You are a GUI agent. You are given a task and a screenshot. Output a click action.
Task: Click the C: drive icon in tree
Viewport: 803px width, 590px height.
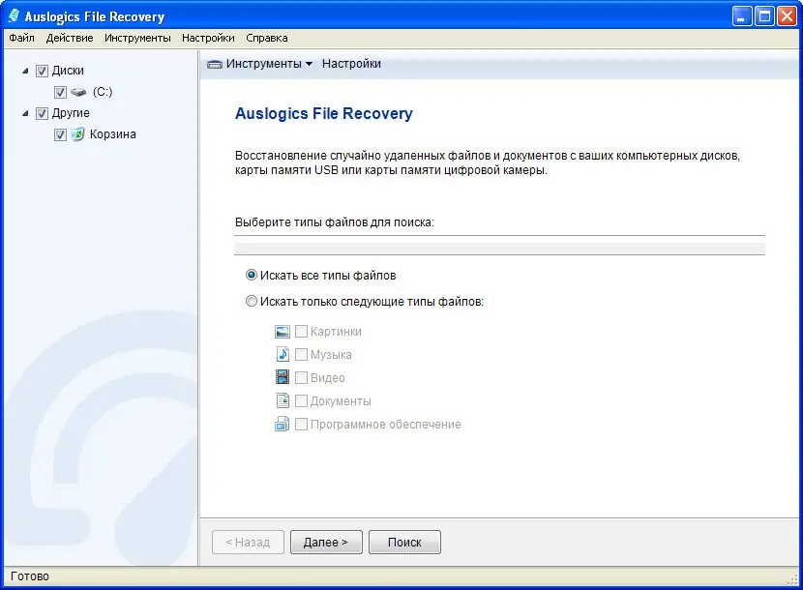(78, 92)
